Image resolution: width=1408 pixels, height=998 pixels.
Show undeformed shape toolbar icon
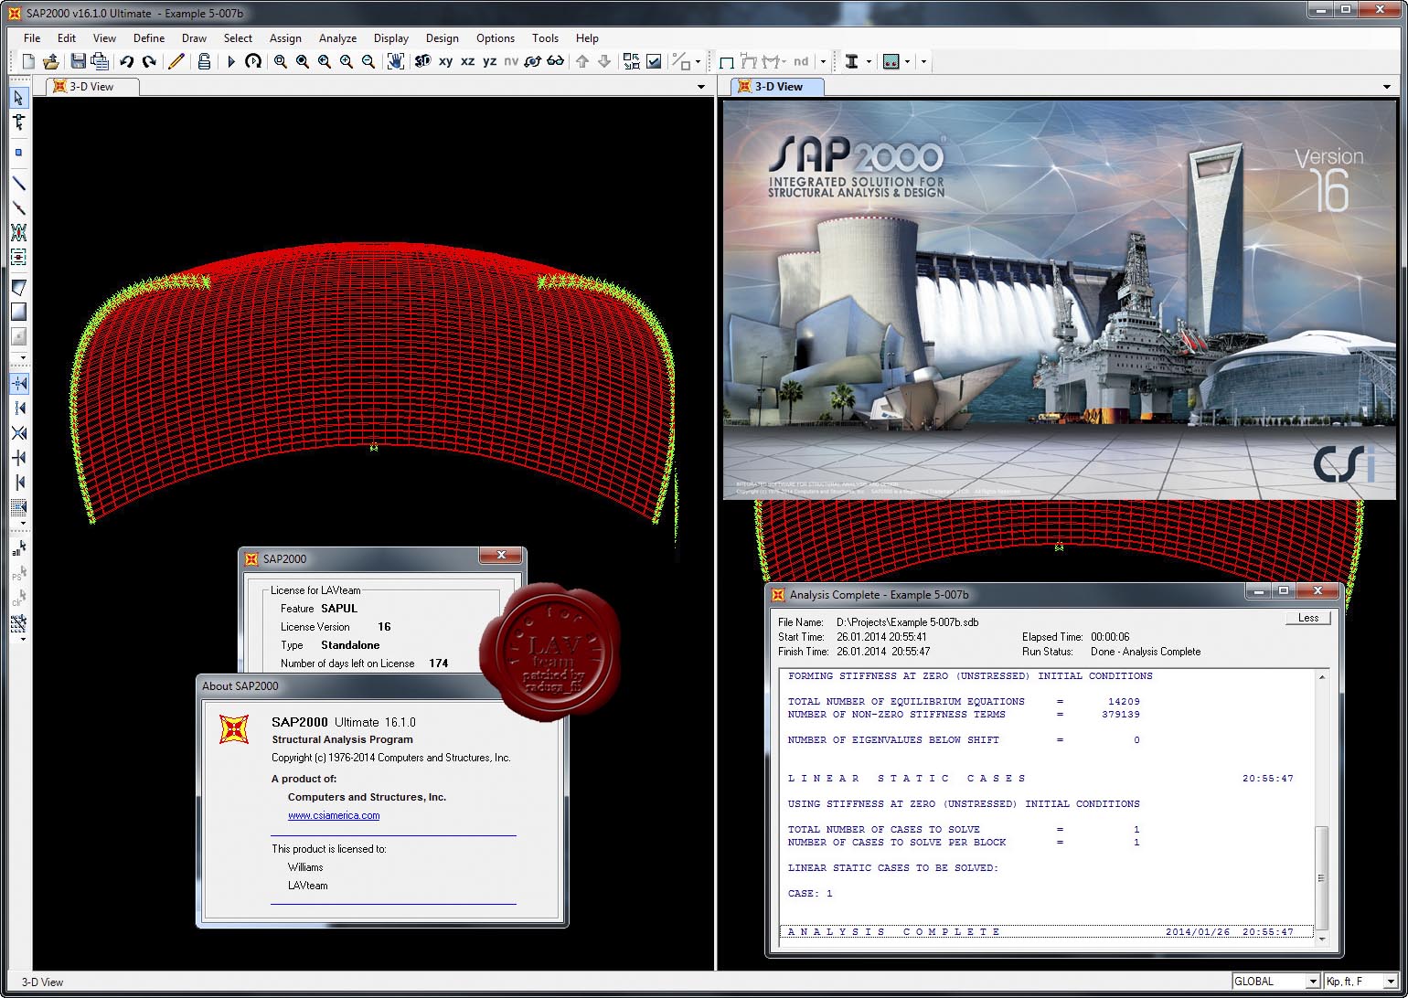point(727,61)
